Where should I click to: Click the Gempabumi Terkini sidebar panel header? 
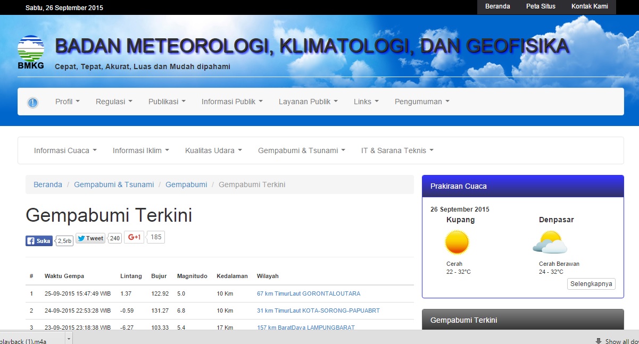pyautogui.click(x=522, y=320)
